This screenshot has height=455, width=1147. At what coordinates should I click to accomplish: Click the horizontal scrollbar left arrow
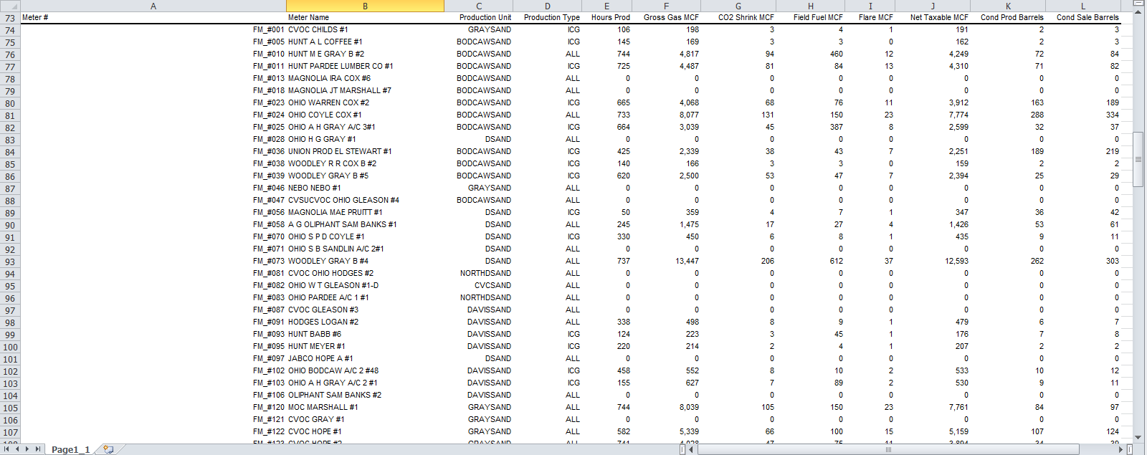click(x=693, y=449)
